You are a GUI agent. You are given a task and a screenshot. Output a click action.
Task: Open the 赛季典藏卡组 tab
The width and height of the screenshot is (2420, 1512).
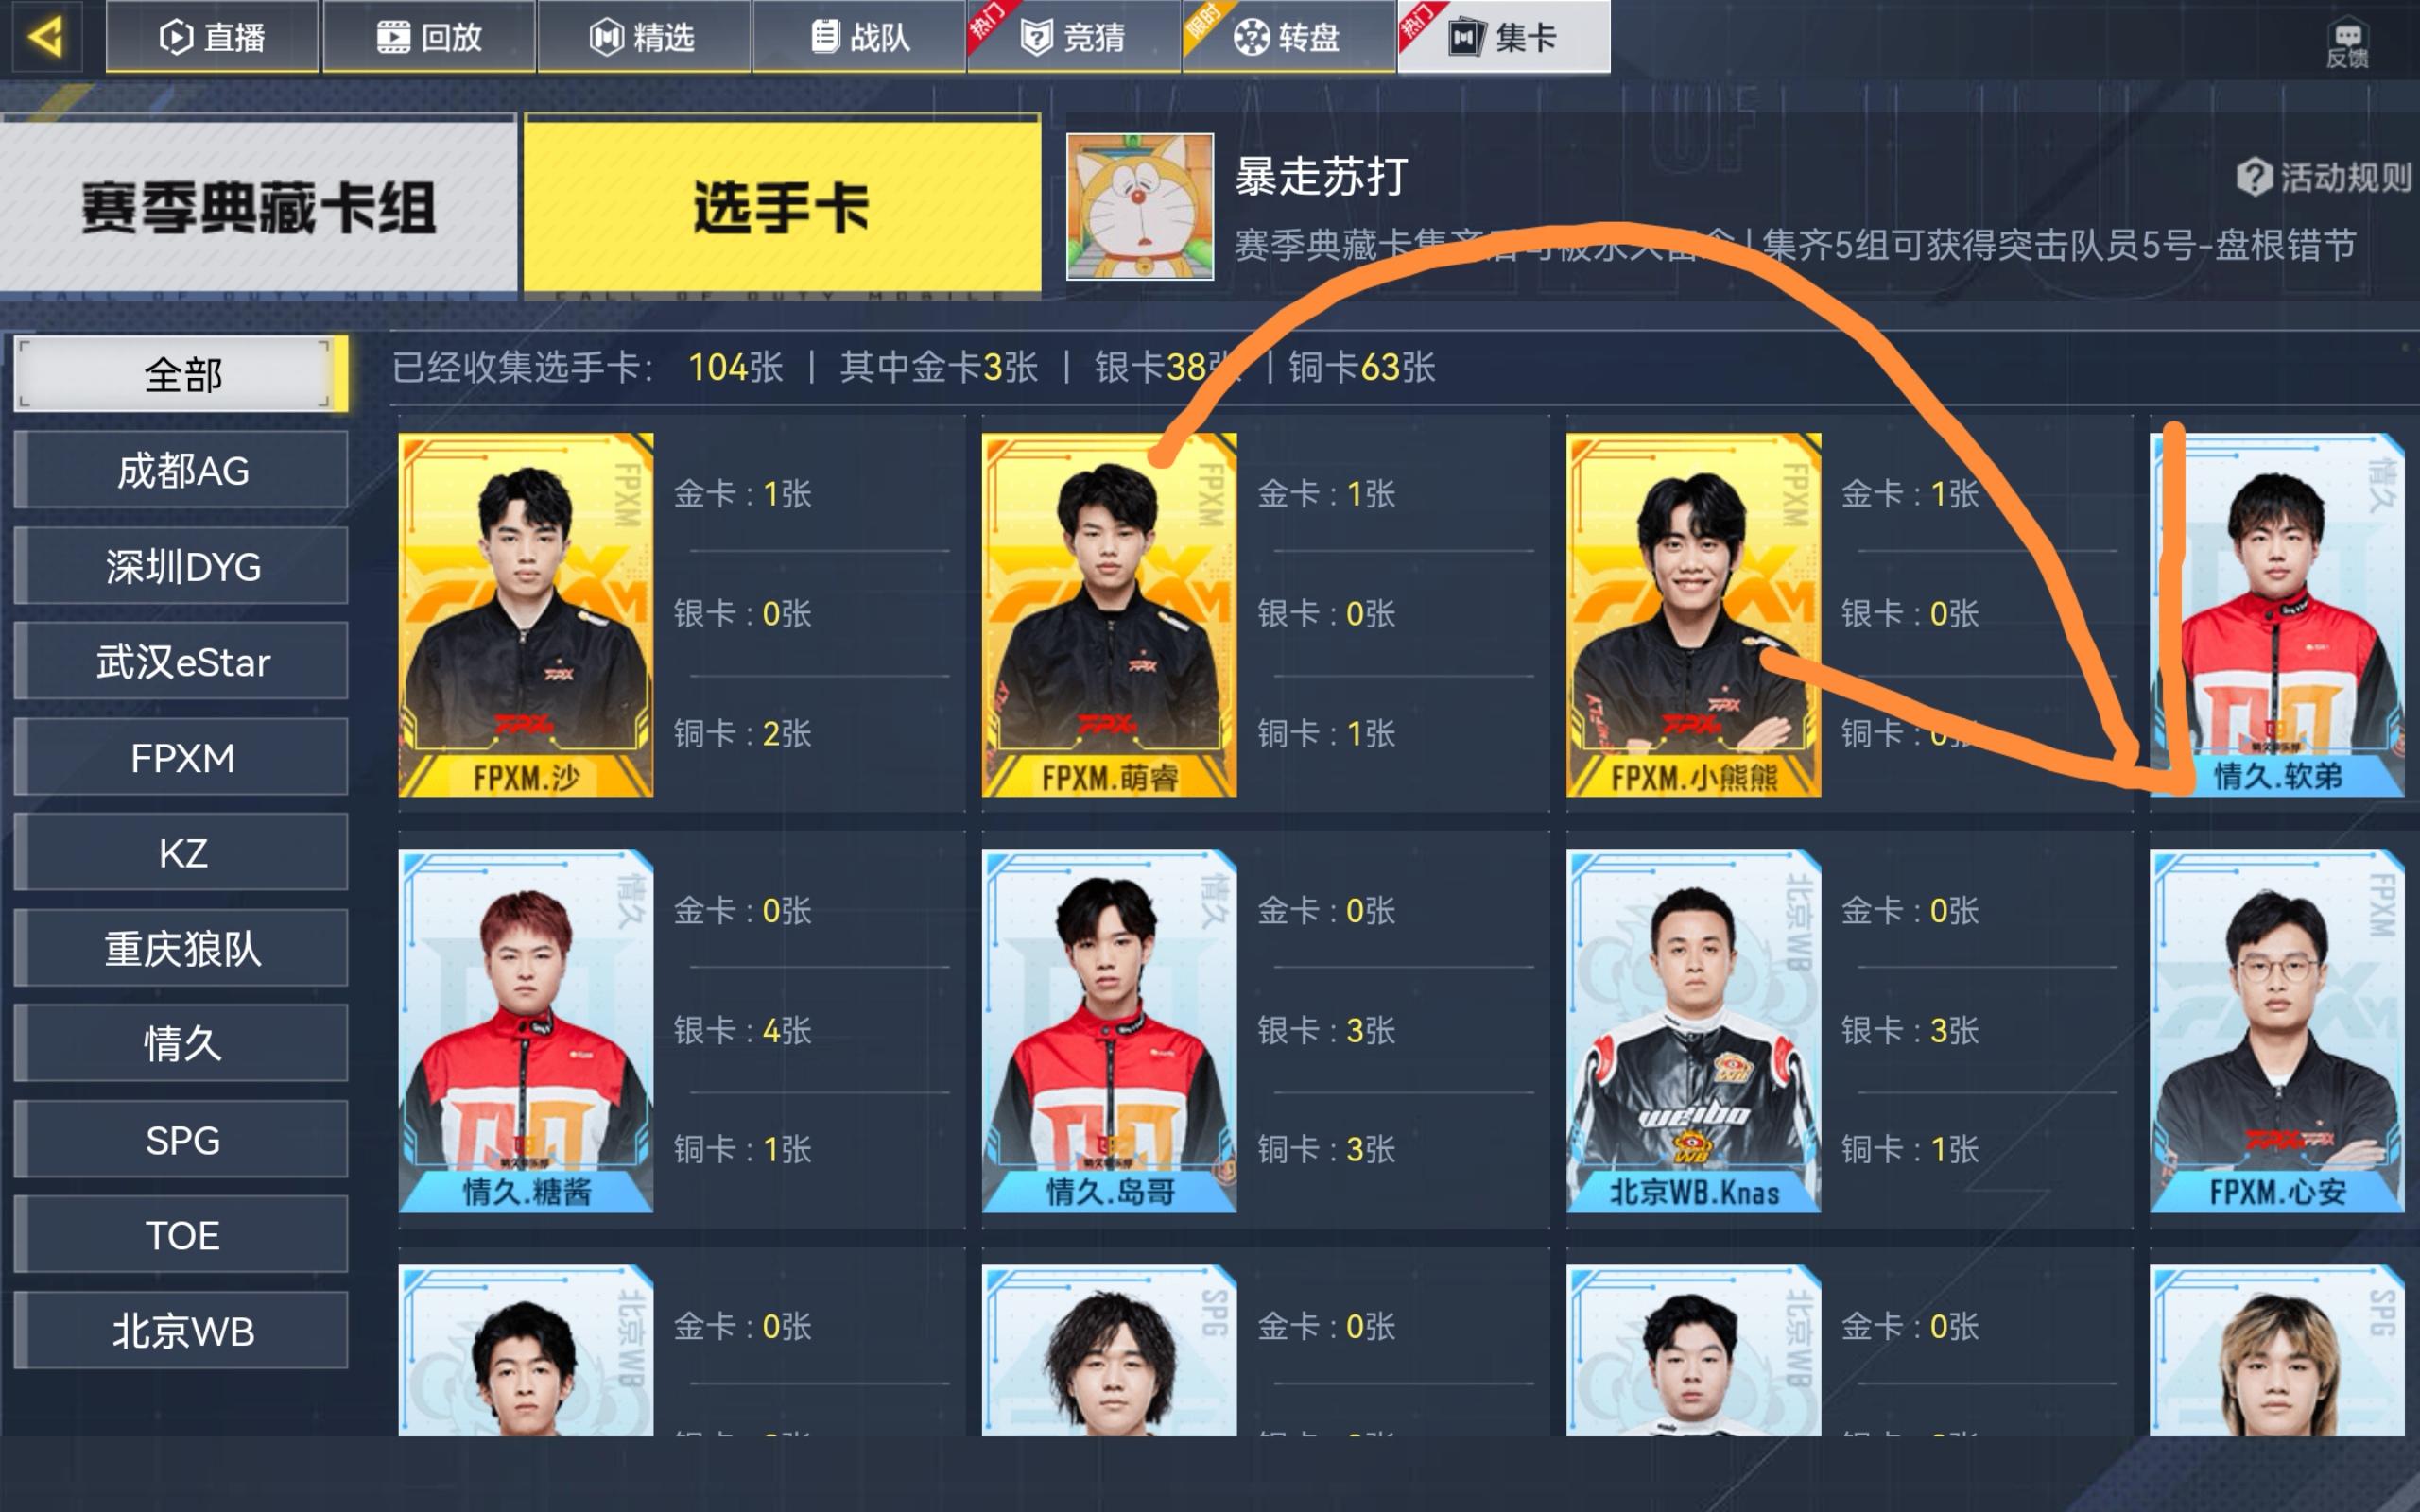258,206
